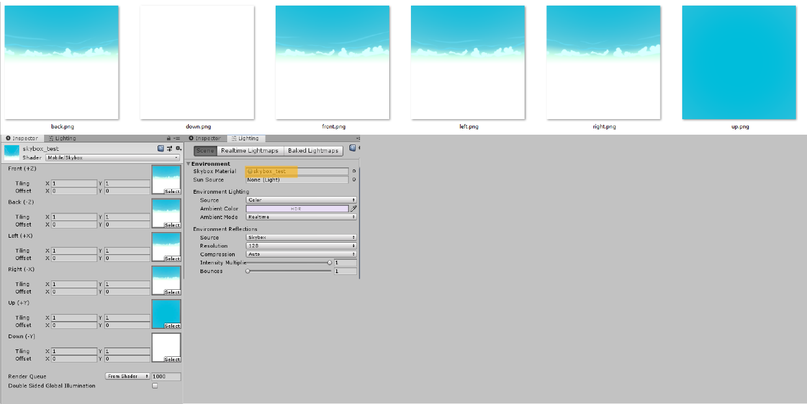Click the Intensity Multiplier slider handle

[330, 263]
